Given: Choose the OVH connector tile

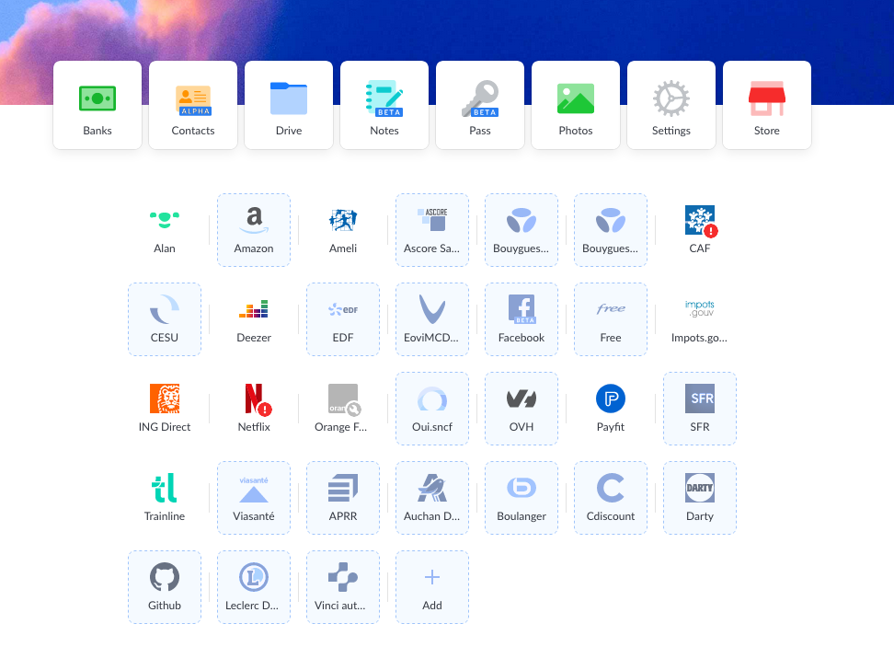Looking at the screenshot, I should [x=521, y=409].
